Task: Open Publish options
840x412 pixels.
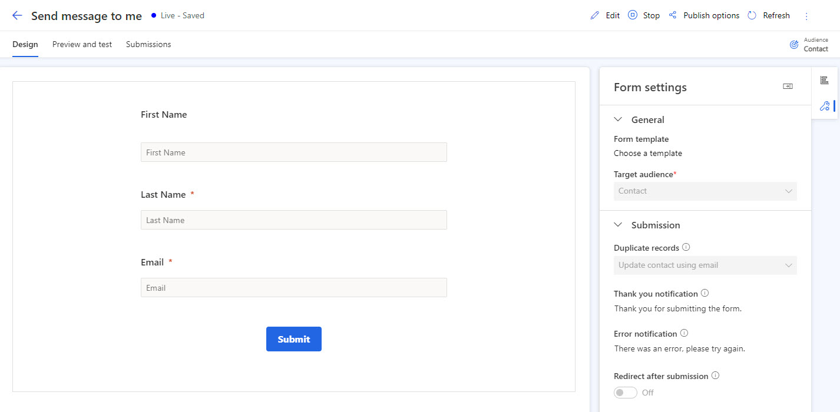Action: pyautogui.click(x=711, y=16)
